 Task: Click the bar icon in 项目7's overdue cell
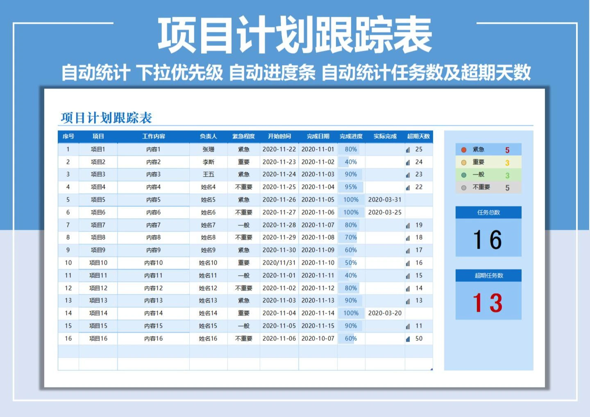[408, 226]
